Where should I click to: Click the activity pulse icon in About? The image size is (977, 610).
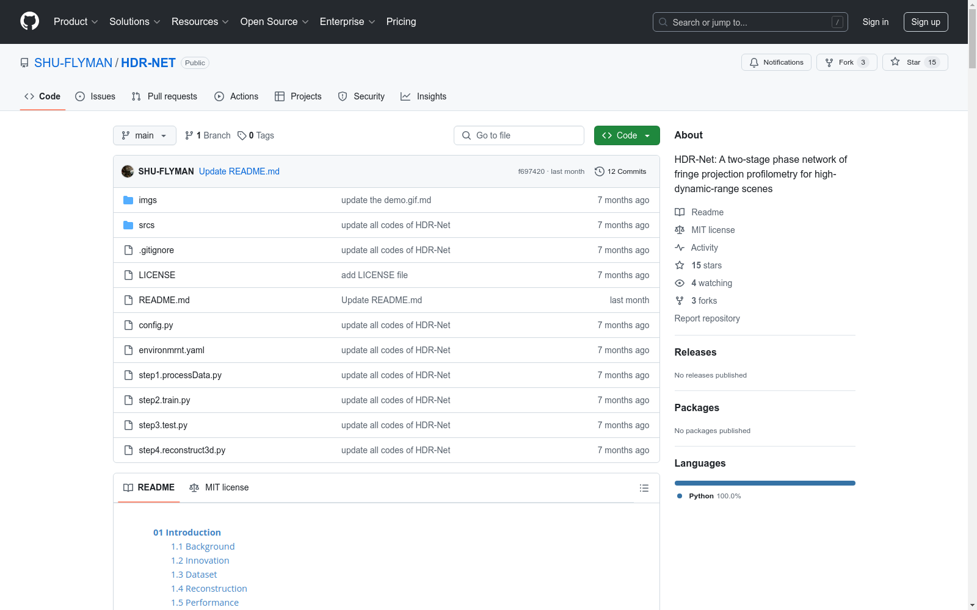click(x=680, y=248)
